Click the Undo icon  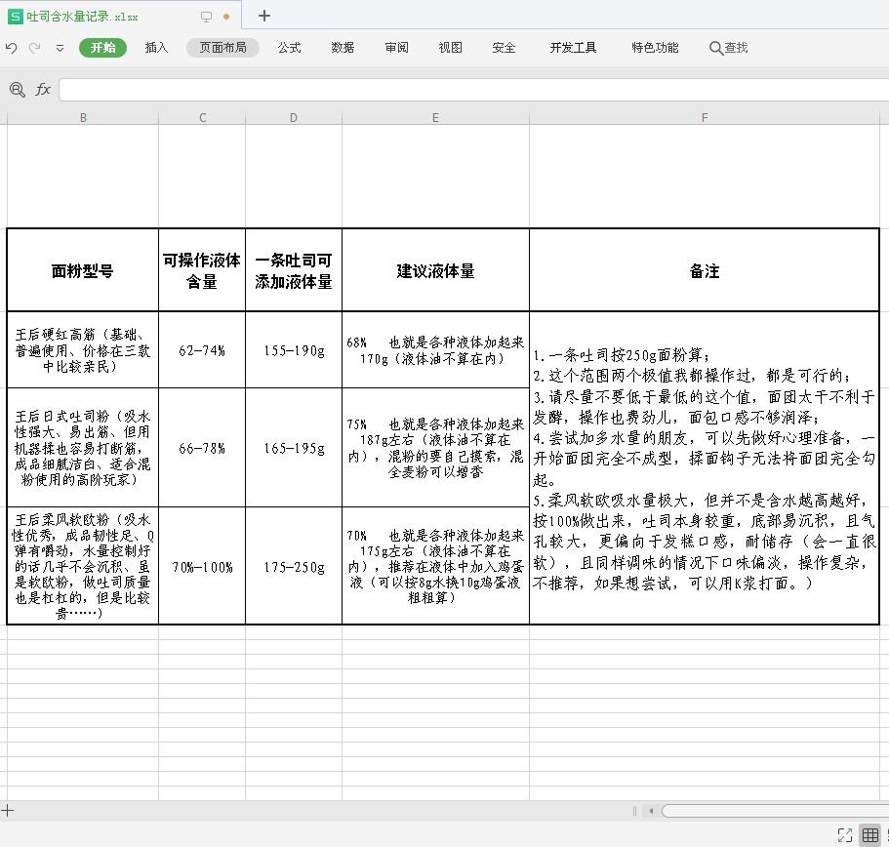pyautogui.click(x=11, y=48)
